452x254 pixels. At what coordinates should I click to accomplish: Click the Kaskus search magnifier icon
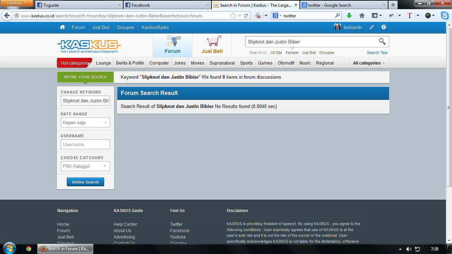point(382,42)
